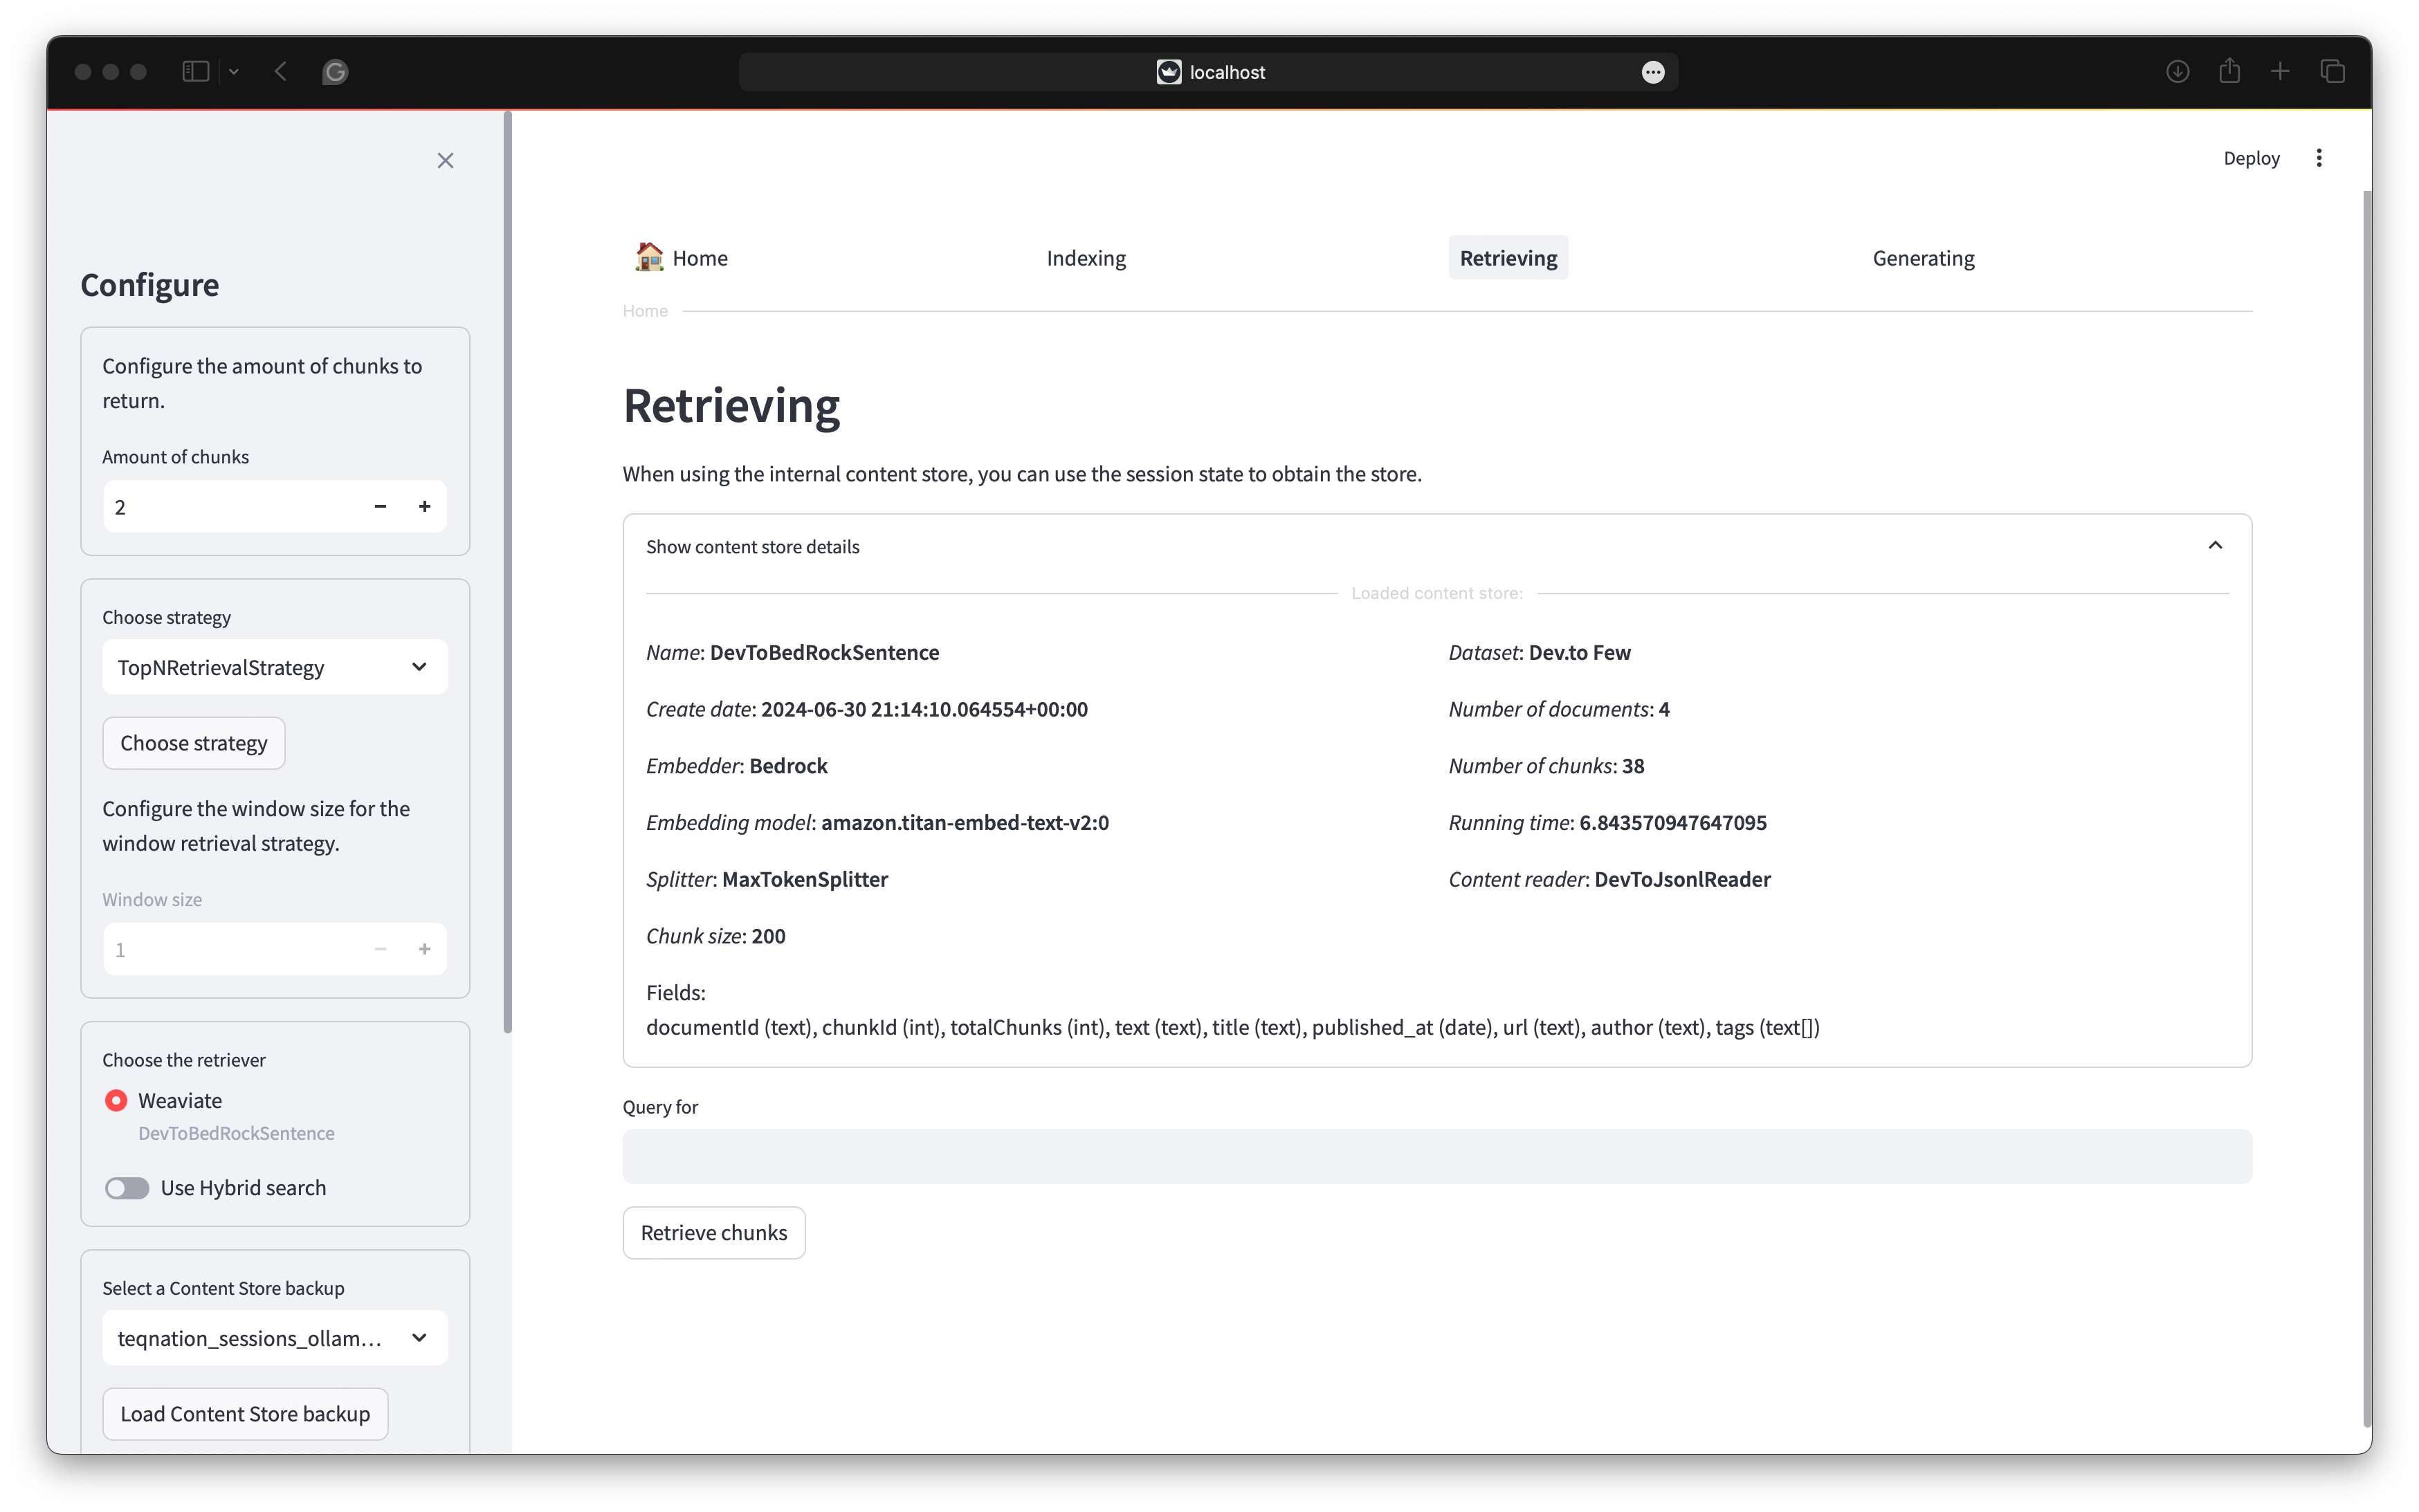Click the name DevToBedRockSentence
The image size is (2419, 1512).
coord(824,652)
